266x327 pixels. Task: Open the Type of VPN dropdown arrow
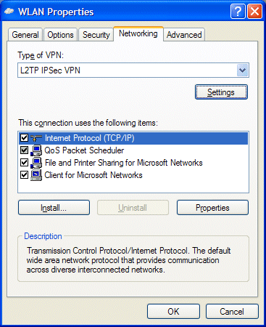[242, 70]
